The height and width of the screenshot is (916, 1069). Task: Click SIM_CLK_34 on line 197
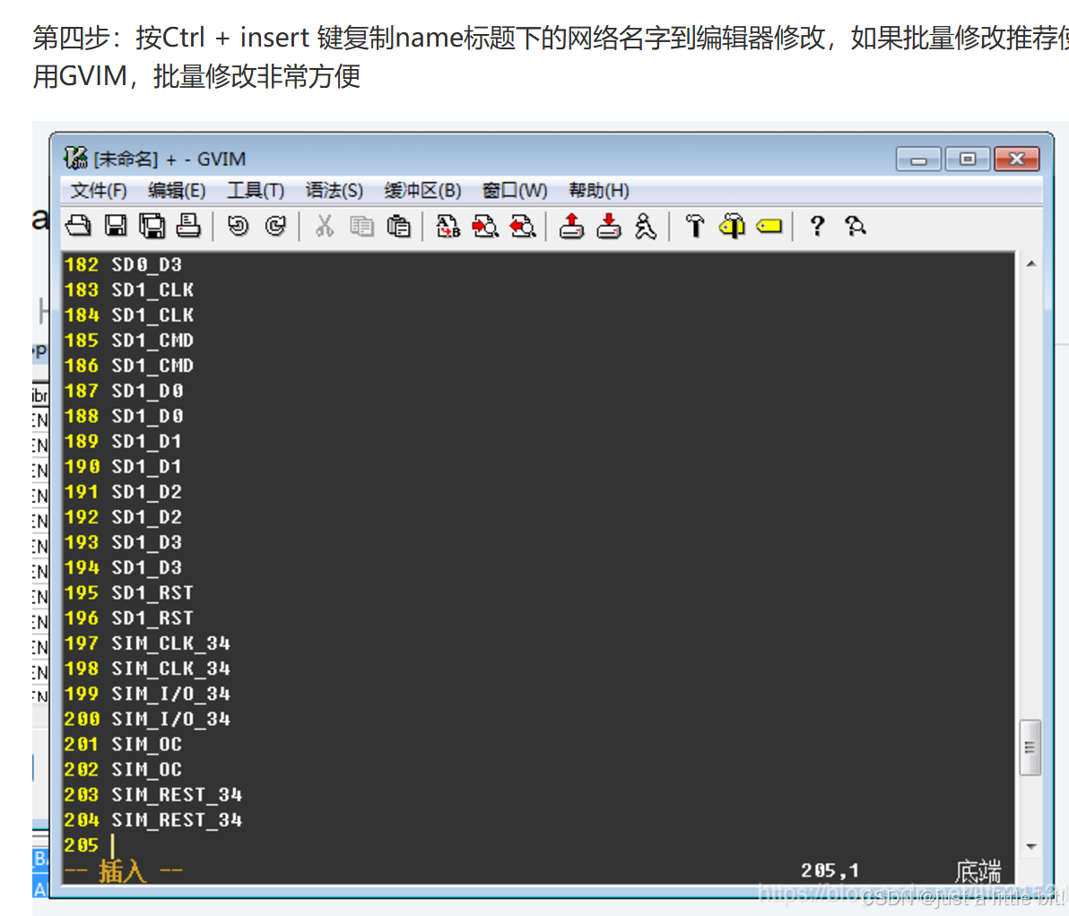(x=171, y=643)
